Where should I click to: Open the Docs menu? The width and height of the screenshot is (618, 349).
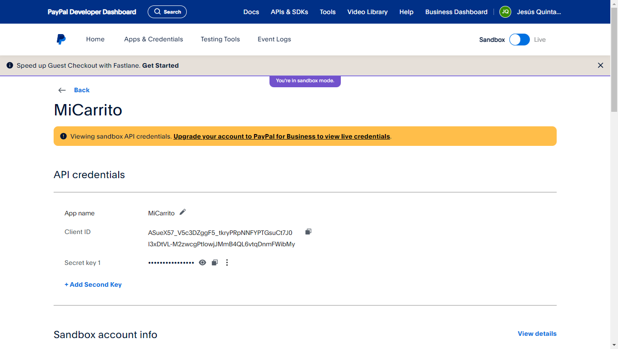click(x=251, y=12)
